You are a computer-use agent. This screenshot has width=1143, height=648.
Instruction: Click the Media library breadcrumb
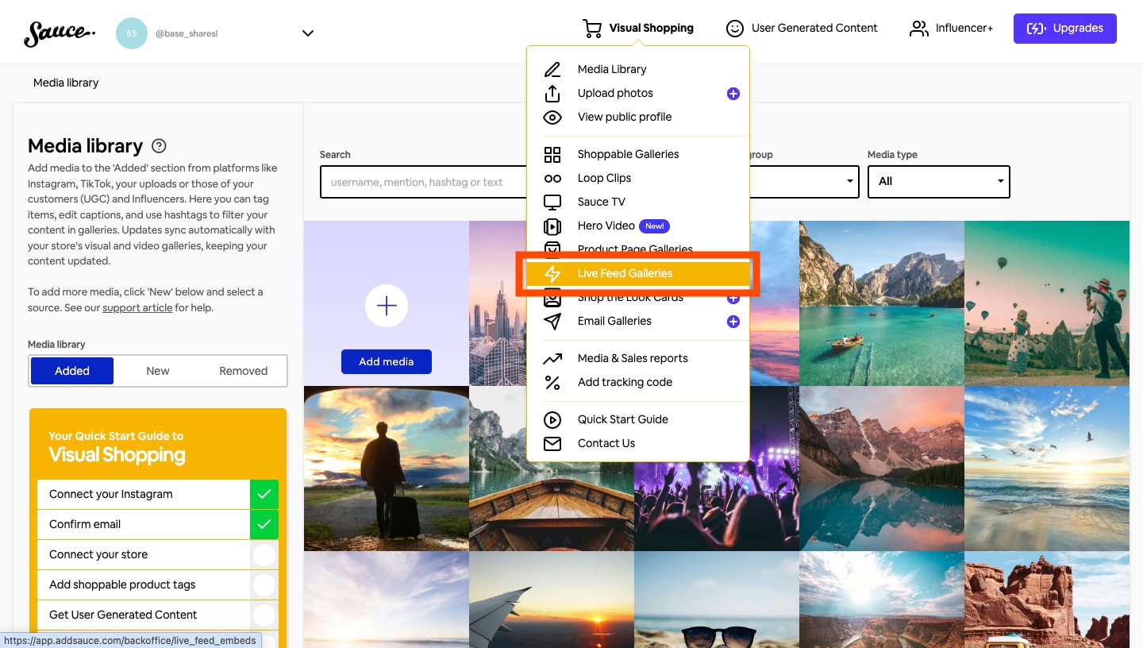(66, 83)
